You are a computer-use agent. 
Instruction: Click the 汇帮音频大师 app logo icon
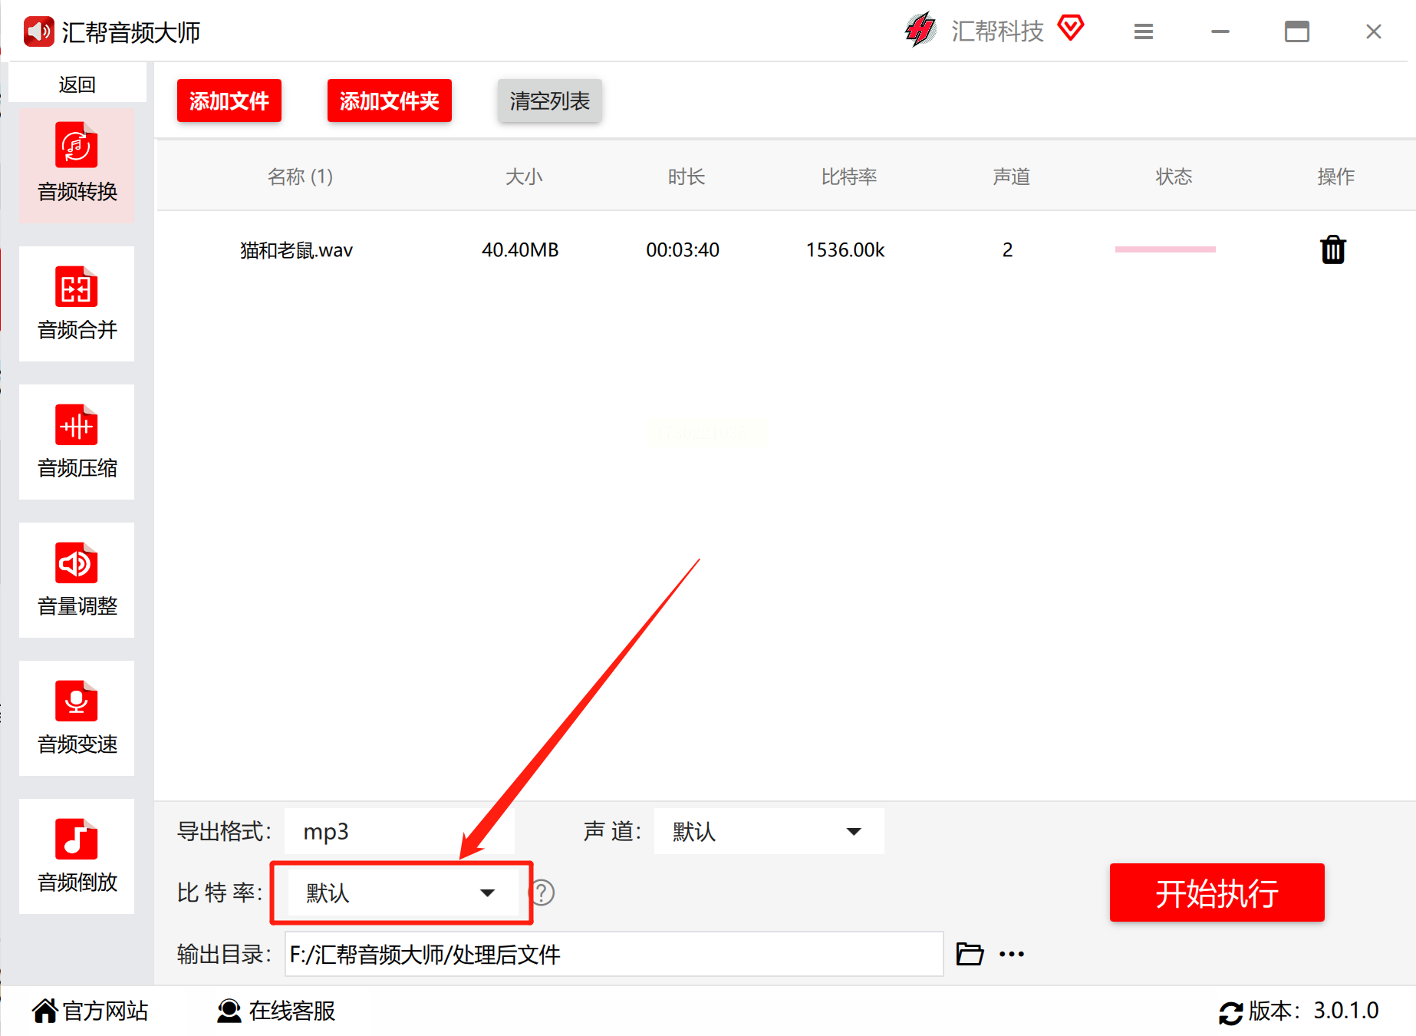(38, 31)
